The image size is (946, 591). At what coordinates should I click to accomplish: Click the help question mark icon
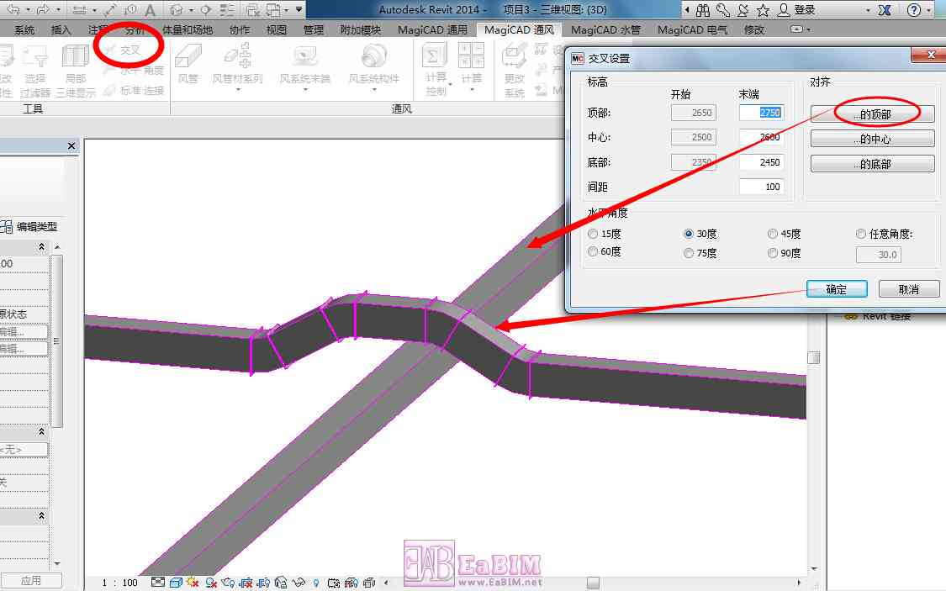pyautogui.click(x=914, y=9)
